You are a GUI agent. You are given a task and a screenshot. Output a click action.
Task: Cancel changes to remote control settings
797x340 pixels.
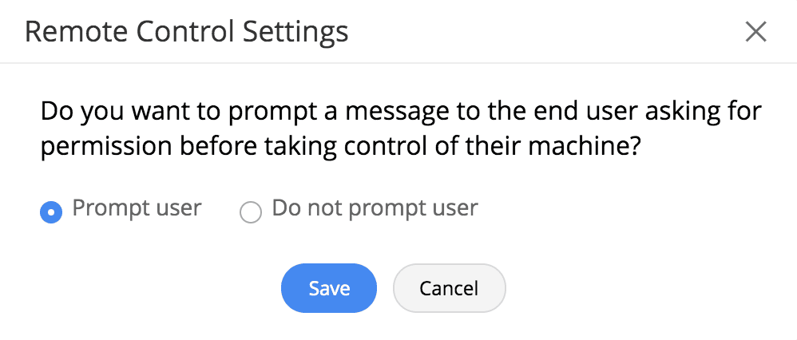[449, 288]
